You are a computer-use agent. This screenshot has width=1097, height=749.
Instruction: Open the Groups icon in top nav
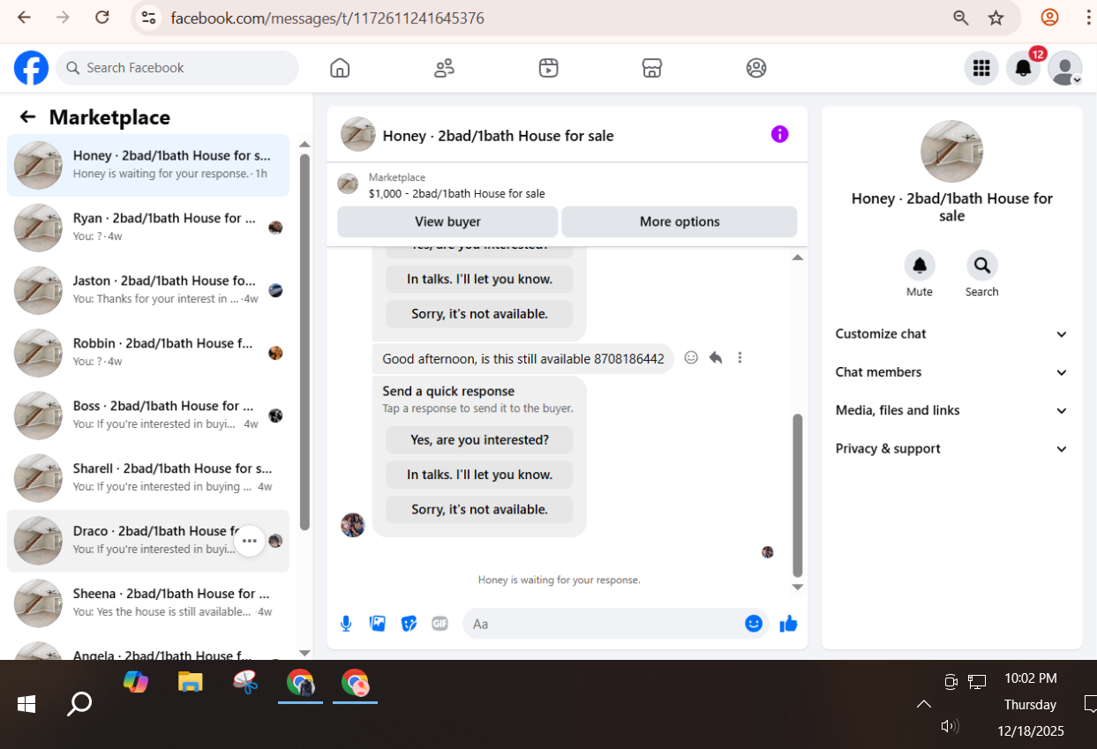click(x=756, y=68)
